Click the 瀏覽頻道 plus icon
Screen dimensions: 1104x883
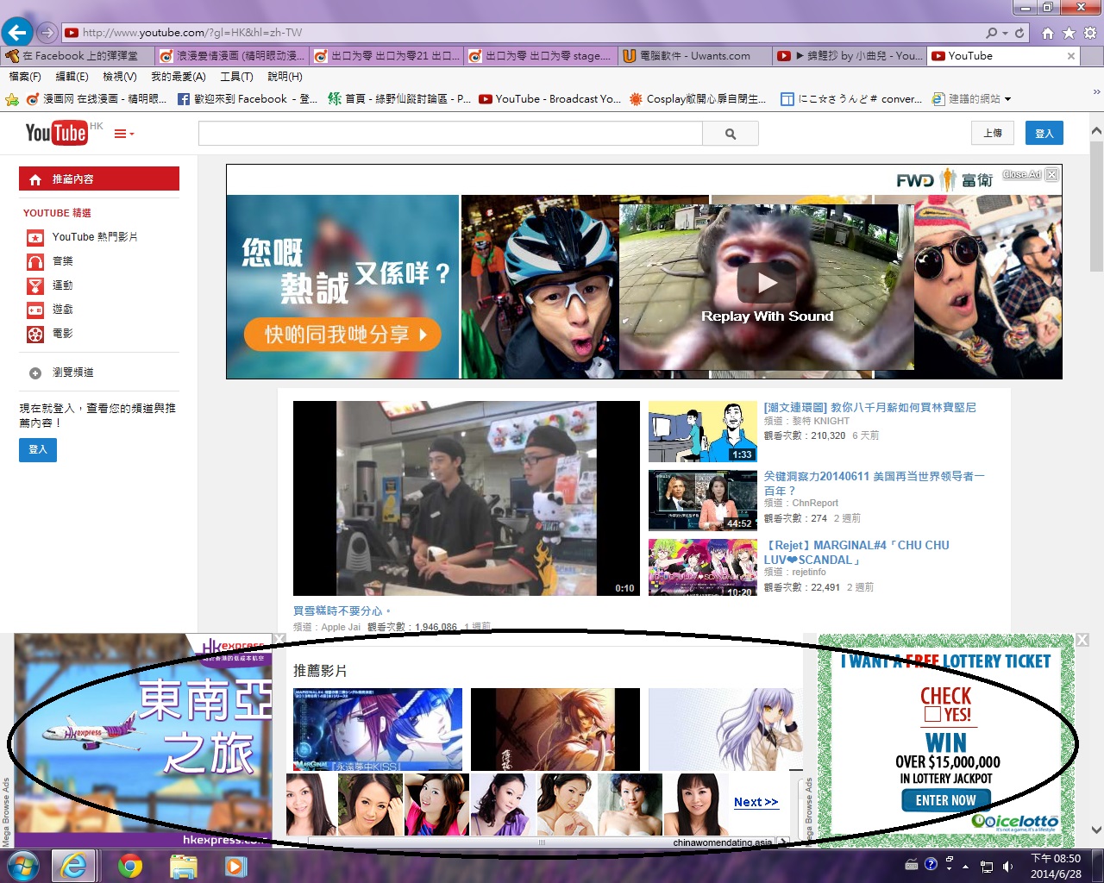pyautogui.click(x=35, y=373)
